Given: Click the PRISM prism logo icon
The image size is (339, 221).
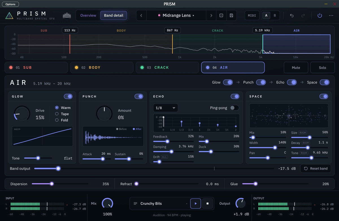Looking at the screenshot, I should point(9,16).
